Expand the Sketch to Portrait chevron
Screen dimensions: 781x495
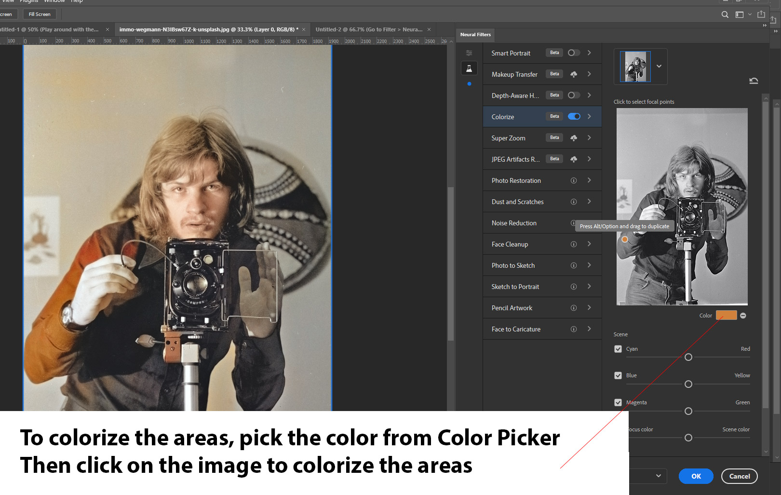click(589, 287)
